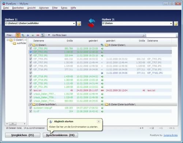Browse for Ordner 1 folder icon
The height and width of the screenshot is (143, 183).
79,23
